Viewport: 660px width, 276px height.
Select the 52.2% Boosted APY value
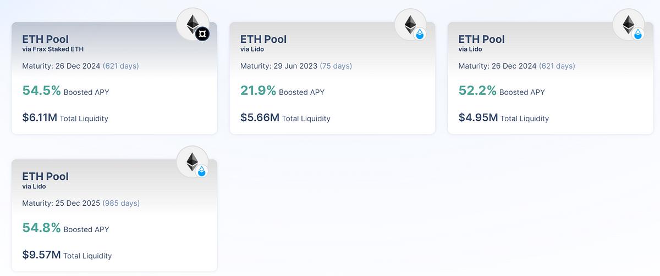pyautogui.click(x=477, y=91)
